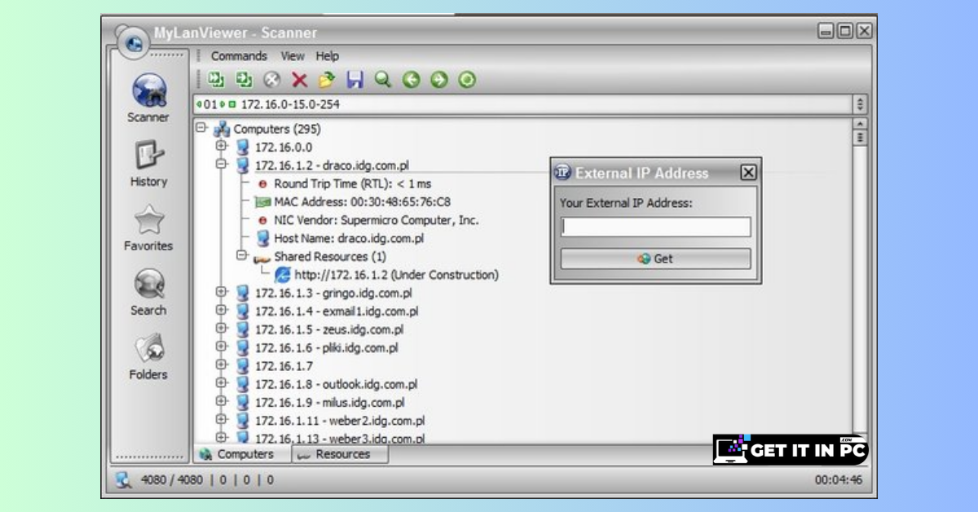Click the magnifying glass find icon
The image size is (978, 512).
click(x=382, y=79)
